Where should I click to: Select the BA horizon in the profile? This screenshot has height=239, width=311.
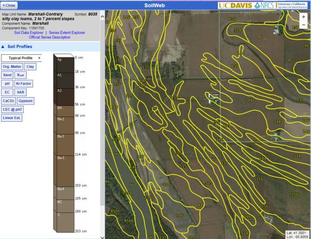pos(65,111)
